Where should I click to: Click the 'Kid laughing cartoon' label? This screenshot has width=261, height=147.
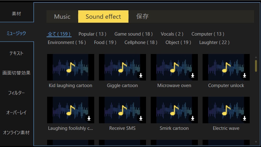pyautogui.click(x=70, y=86)
